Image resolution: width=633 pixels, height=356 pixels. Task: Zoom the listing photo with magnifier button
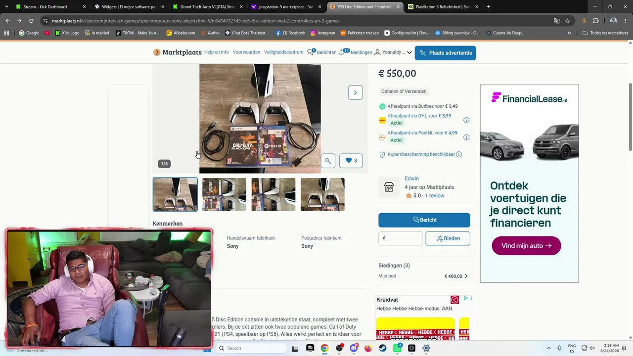pyautogui.click(x=328, y=161)
